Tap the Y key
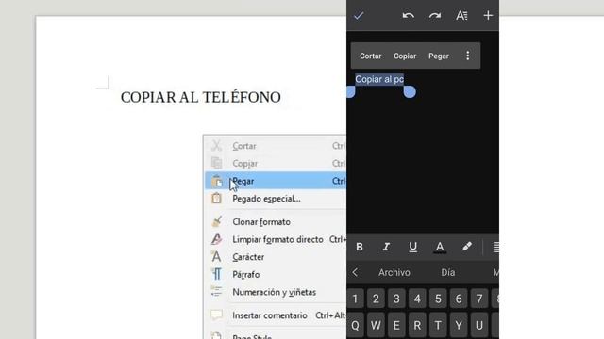 click(459, 326)
